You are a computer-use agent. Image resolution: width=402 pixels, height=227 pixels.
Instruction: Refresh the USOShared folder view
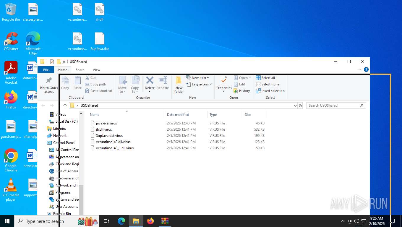300,106
